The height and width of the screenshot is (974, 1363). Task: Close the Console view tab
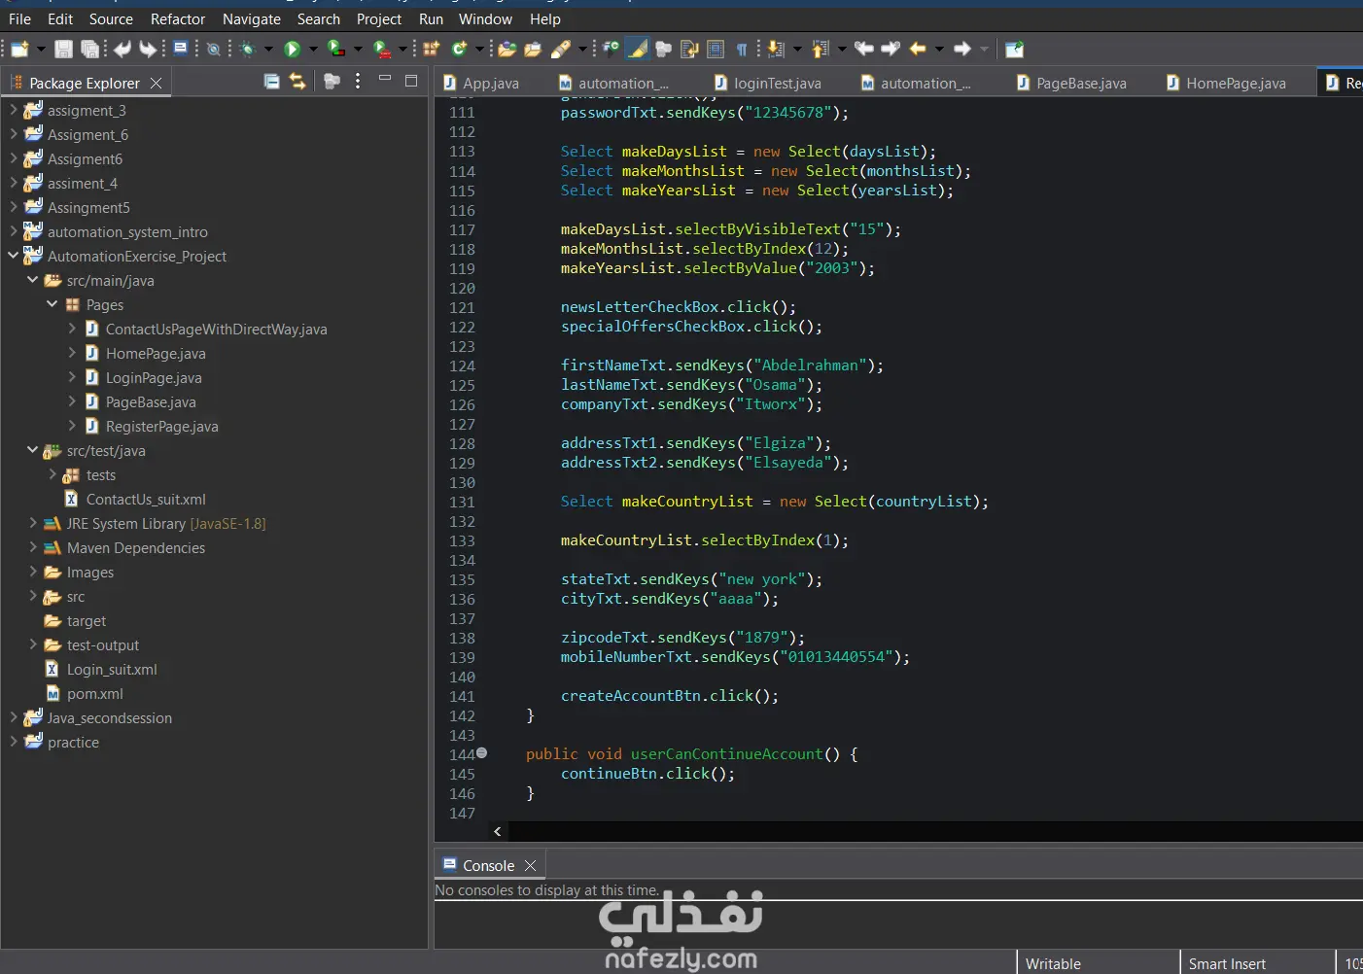tap(530, 866)
